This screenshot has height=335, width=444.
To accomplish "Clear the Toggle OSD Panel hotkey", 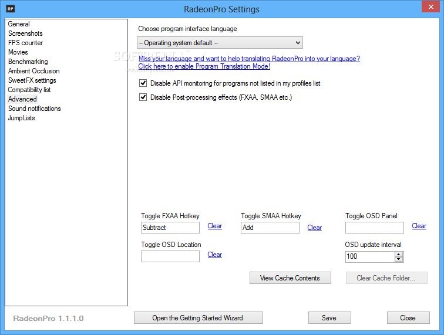I will point(419,226).
